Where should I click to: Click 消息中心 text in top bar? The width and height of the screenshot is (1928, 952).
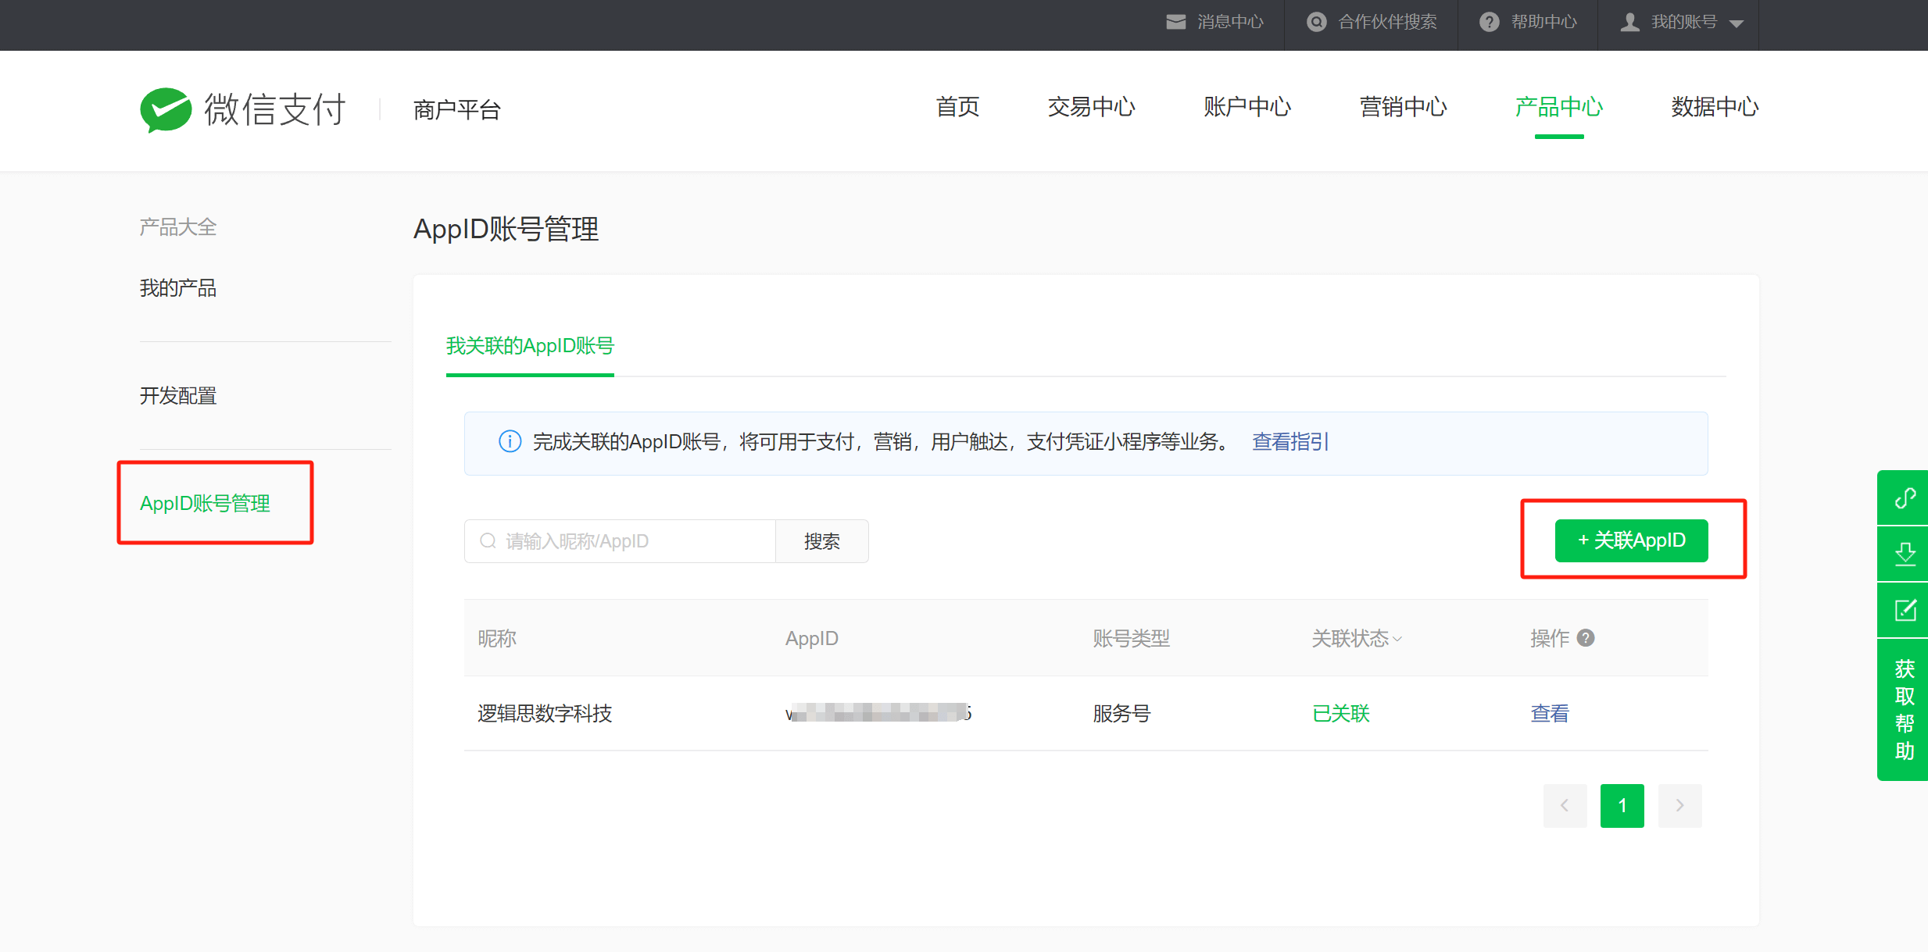(x=1230, y=22)
